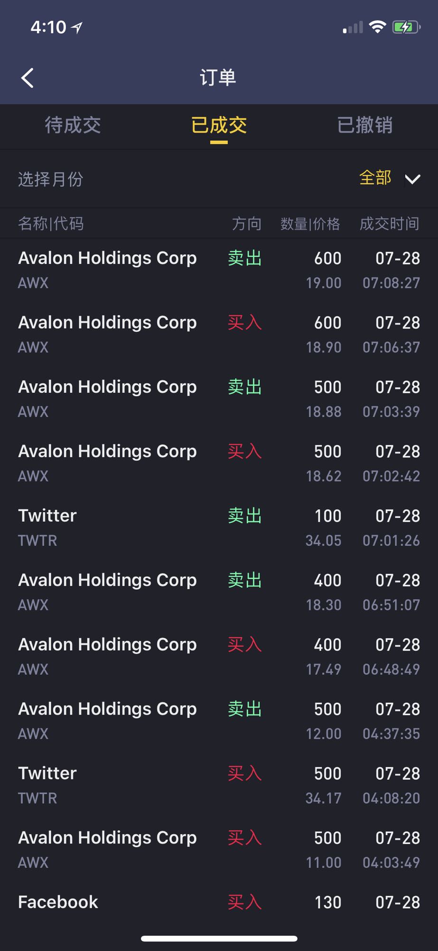This screenshot has width=438, height=951.
Task: Tap the home indicator bar
Action: click(x=219, y=938)
